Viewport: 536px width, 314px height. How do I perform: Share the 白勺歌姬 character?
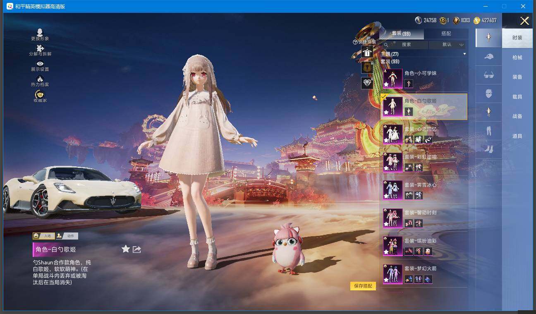[137, 249]
